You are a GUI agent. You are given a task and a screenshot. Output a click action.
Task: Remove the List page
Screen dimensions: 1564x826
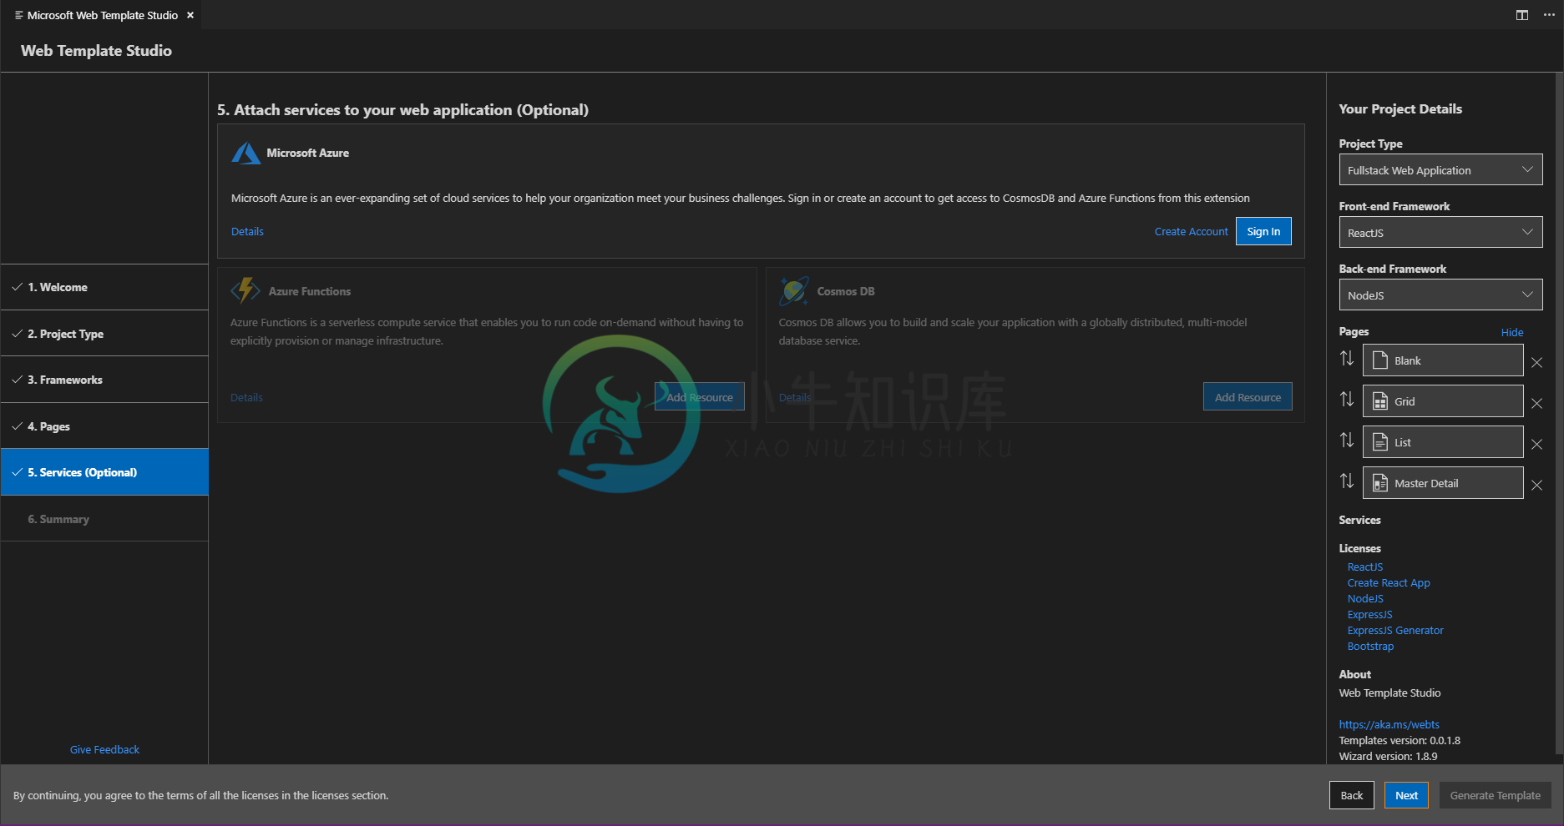[x=1536, y=444]
